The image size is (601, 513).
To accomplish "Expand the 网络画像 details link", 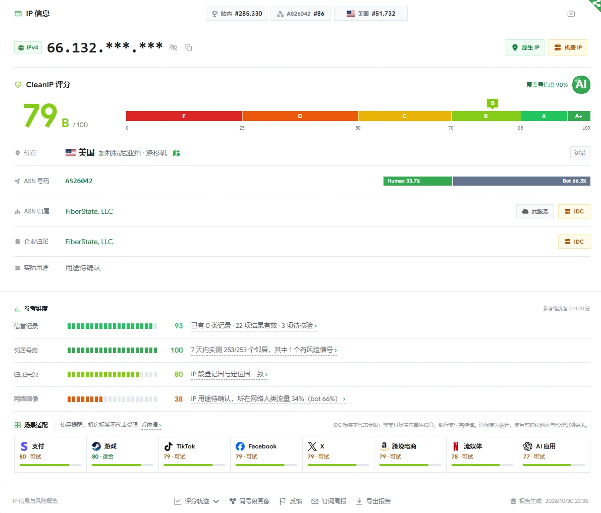I will click(268, 399).
